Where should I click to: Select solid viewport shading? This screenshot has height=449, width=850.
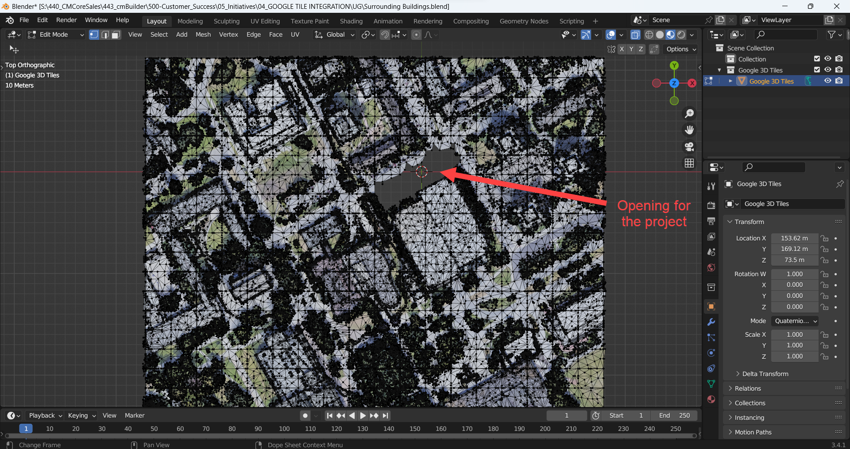point(660,34)
